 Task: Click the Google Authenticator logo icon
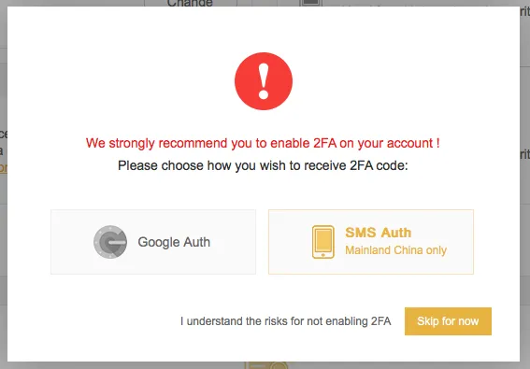tap(110, 242)
